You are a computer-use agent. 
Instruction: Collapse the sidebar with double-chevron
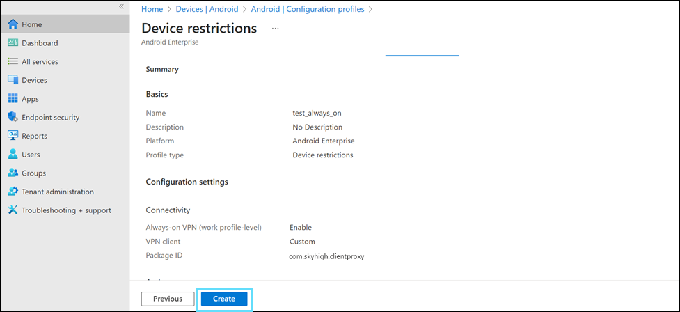point(121,6)
